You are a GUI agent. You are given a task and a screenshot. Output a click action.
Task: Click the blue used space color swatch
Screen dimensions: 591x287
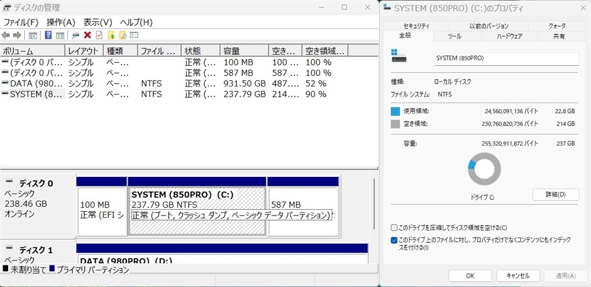(x=395, y=111)
